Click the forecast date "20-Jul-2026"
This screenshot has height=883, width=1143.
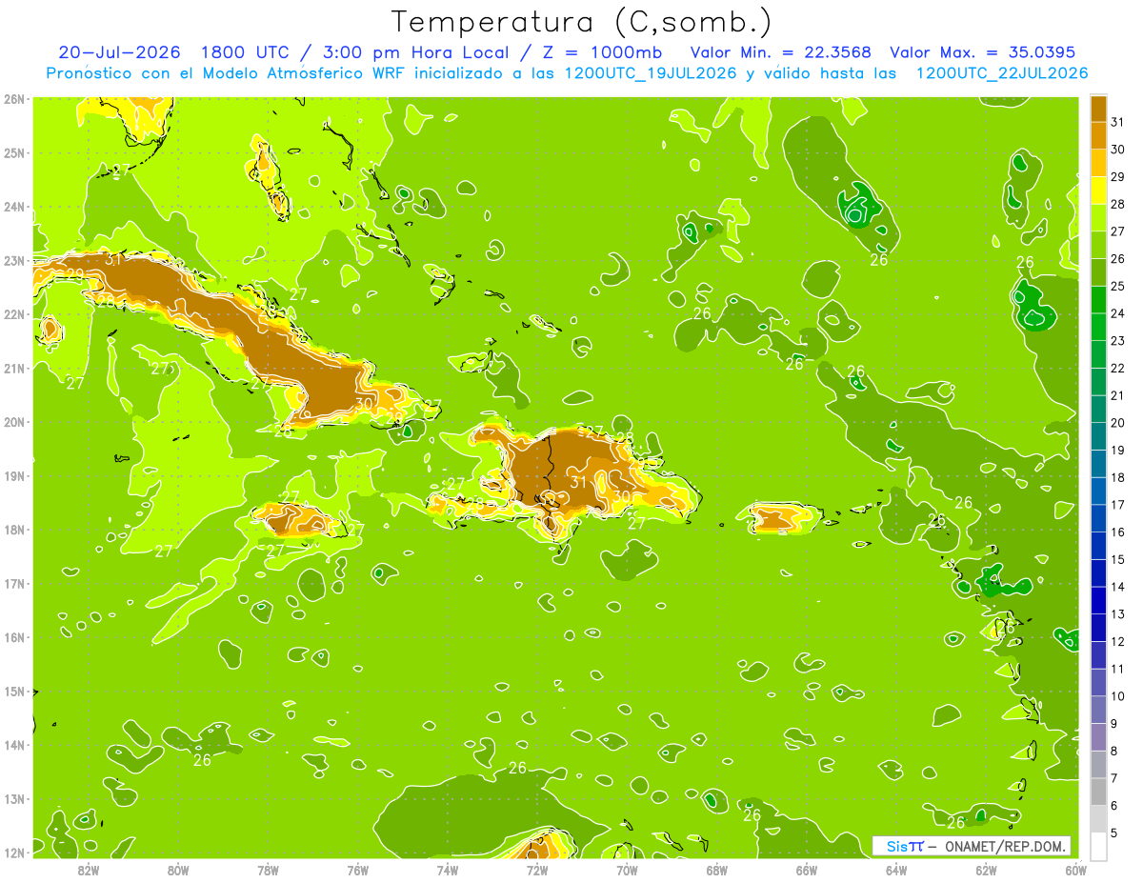[121, 52]
